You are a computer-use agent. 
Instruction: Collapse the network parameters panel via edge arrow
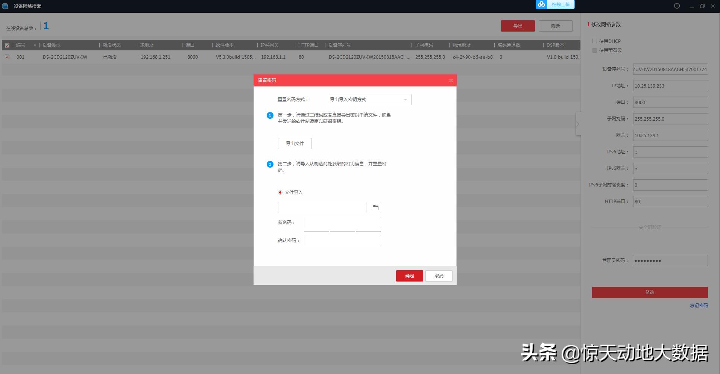[577, 123]
